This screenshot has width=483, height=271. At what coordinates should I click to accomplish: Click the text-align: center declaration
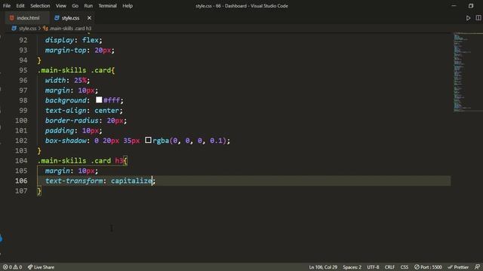(x=84, y=111)
